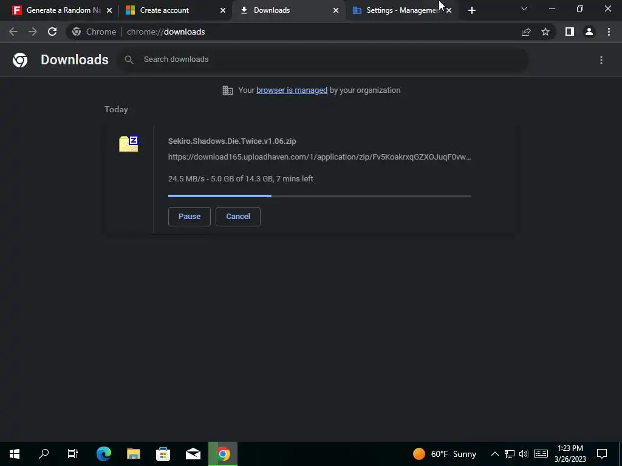The width and height of the screenshot is (622, 466).
Task: Open the weather widget showing 60°F Sunny
Action: point(444,454)
